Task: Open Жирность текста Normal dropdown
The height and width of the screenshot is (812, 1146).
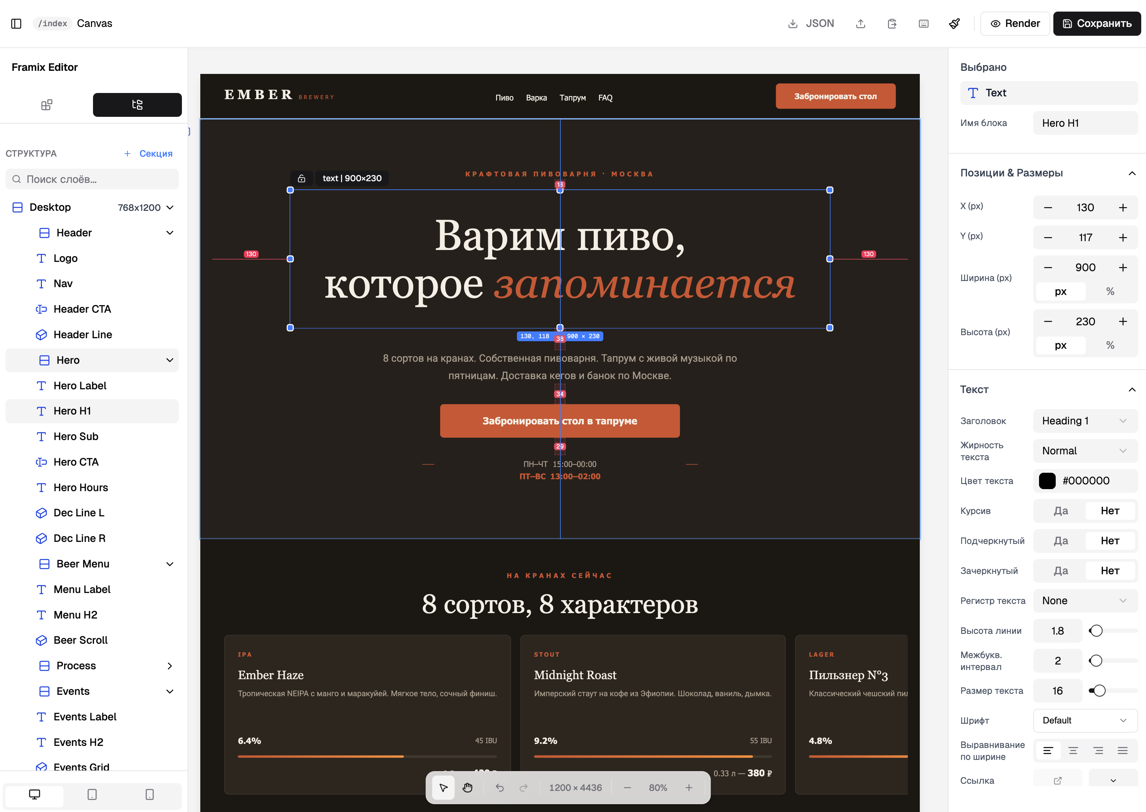Action: point(1085,451)
